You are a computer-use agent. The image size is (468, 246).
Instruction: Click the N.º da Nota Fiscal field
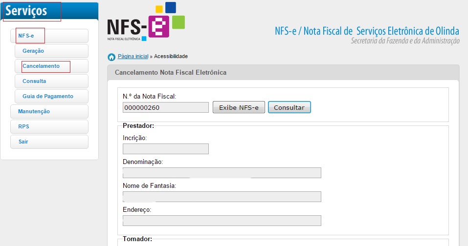166,107
